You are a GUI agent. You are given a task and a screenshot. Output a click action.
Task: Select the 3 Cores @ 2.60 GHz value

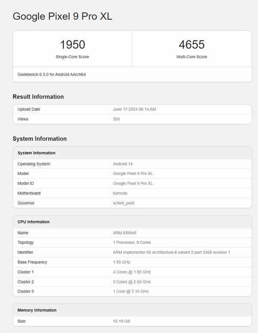pos(132,282)
